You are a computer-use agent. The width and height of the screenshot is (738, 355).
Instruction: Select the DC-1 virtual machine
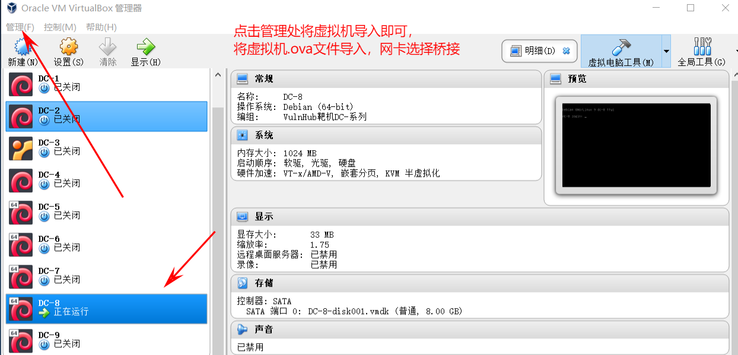coord(107,84)
